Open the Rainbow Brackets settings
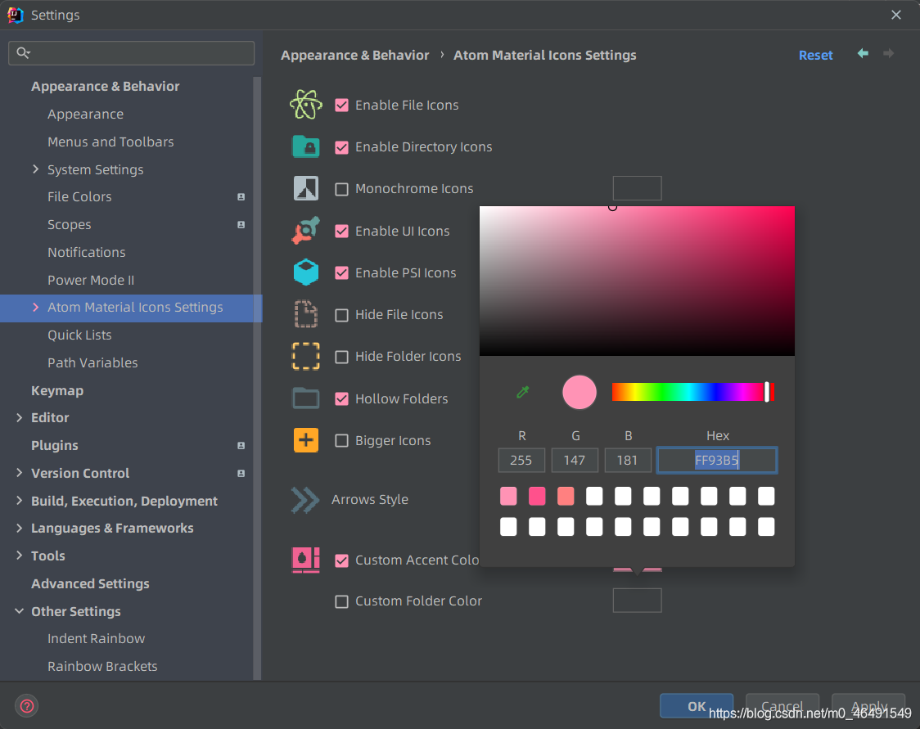Image resolution: width=920 pixels, height=729 pixels. (102, 666)
